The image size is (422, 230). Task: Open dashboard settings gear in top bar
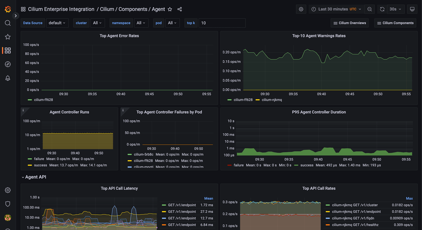[x=301, y=9]
